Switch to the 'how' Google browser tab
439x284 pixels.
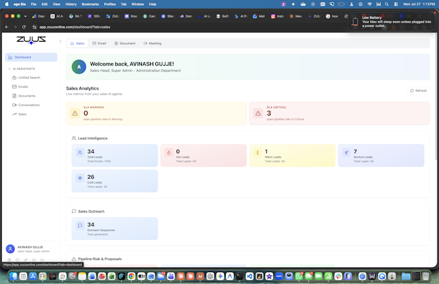[332, 16]
